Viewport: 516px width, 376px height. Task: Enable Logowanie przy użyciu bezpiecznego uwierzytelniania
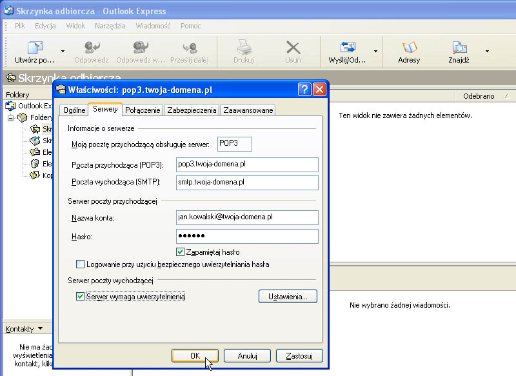[x=80, y=264]
